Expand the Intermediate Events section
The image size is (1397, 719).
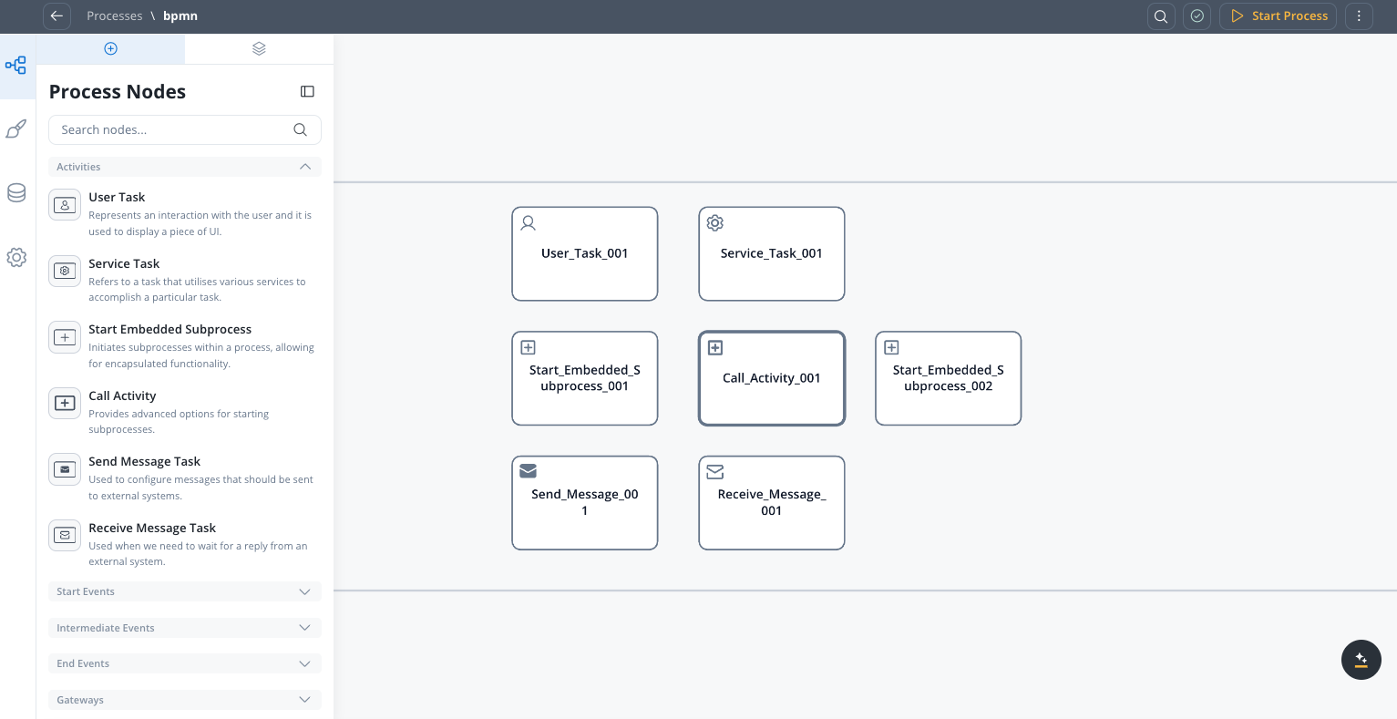pyautogui.click(x=304, y=628)
